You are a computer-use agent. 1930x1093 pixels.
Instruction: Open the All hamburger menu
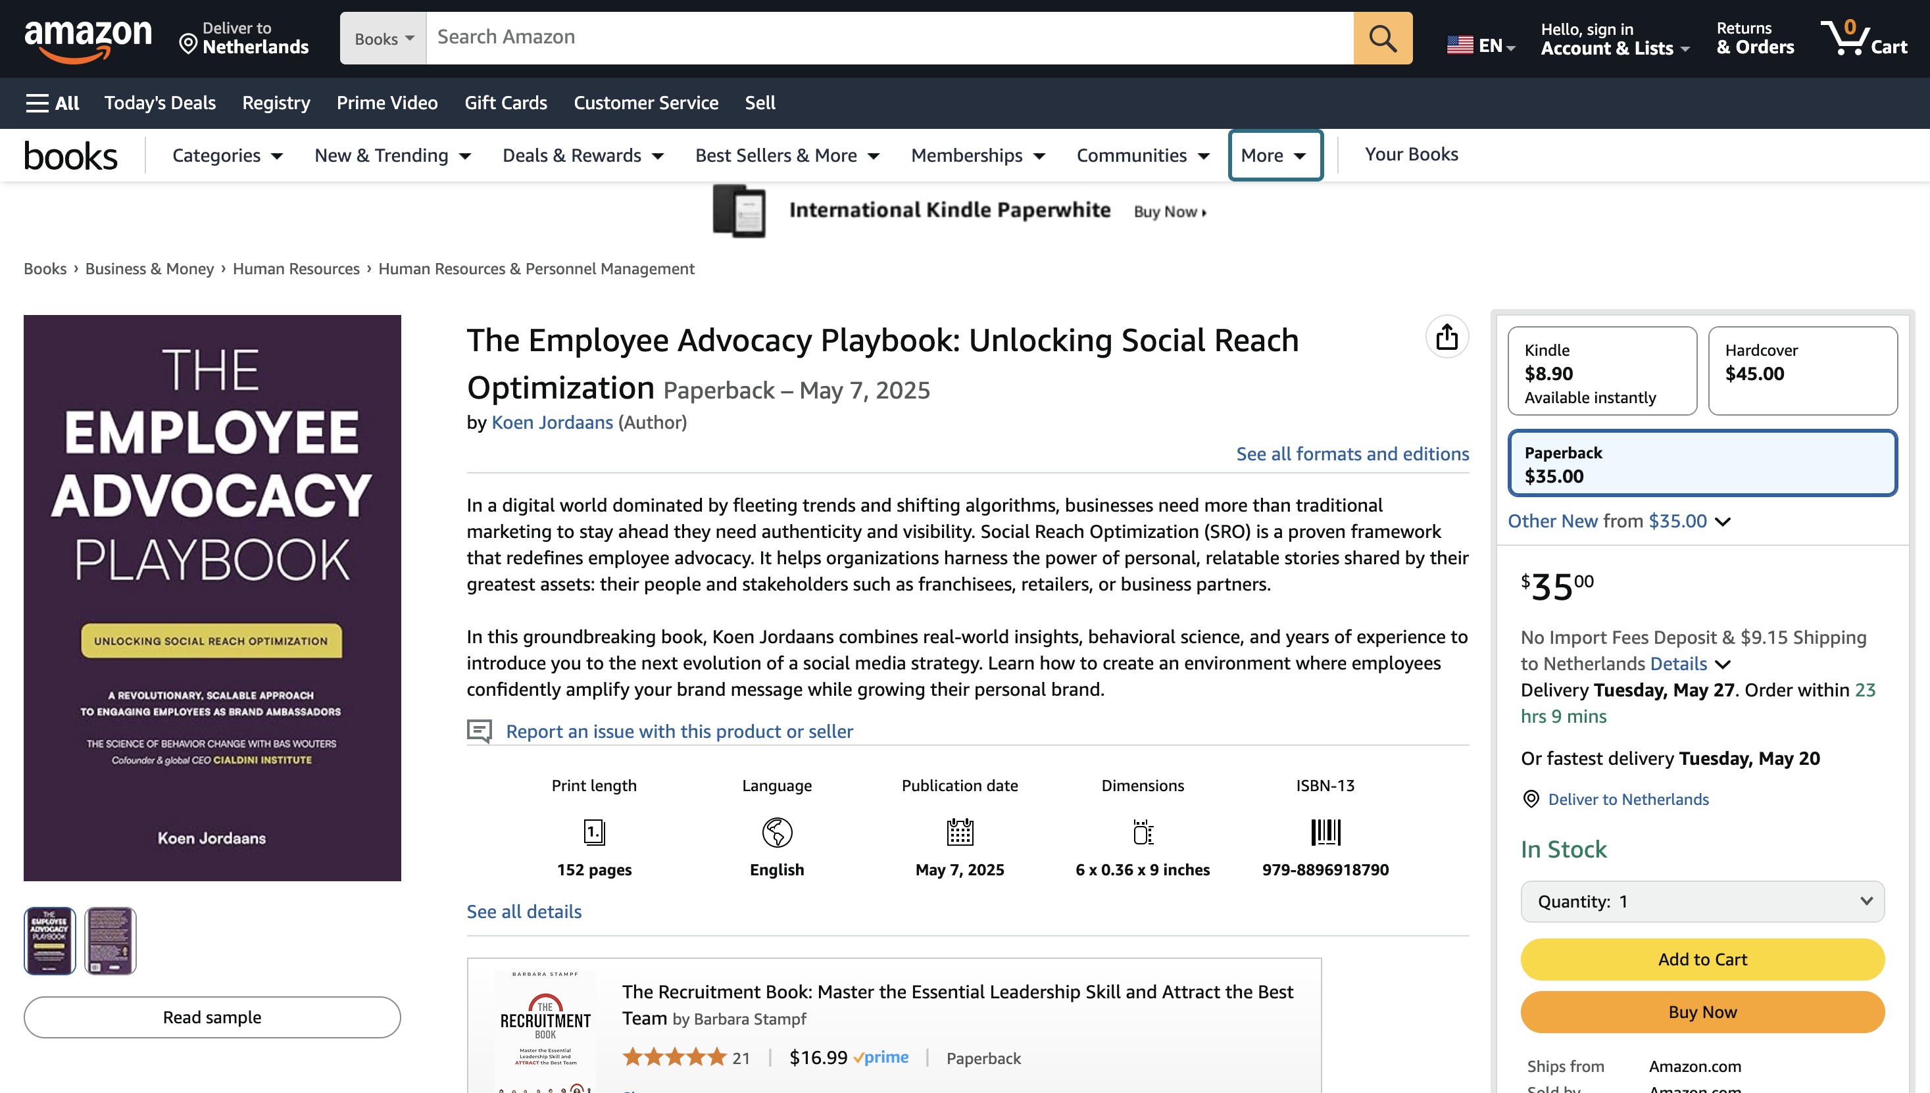click(52, 103)
